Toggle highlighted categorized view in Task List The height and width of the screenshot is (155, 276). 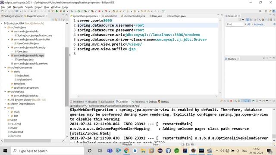pyautogui.click(x=248, y=20)
